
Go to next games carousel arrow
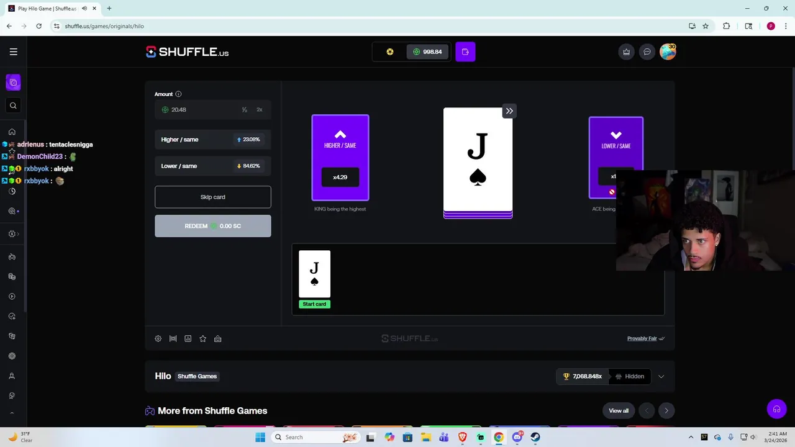[x=666, y=411]
